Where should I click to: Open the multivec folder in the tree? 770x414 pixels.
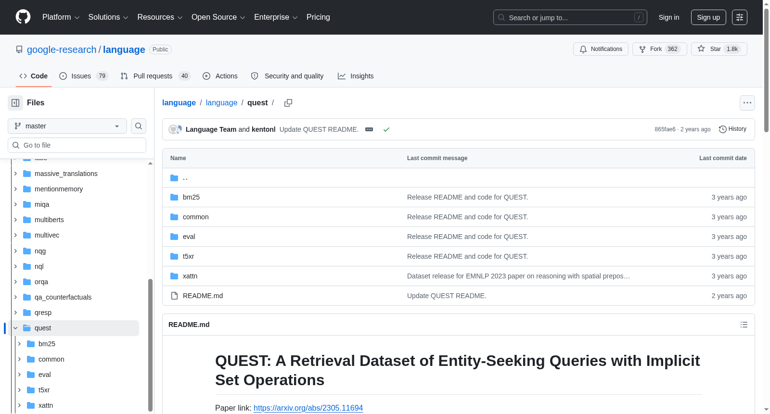47,235
